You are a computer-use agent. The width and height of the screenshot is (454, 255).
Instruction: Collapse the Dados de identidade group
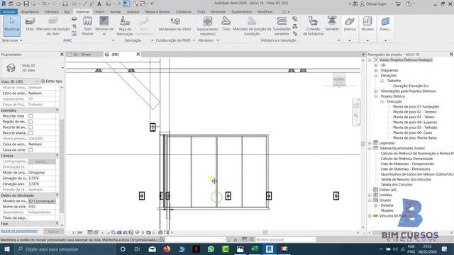point(57,195)
